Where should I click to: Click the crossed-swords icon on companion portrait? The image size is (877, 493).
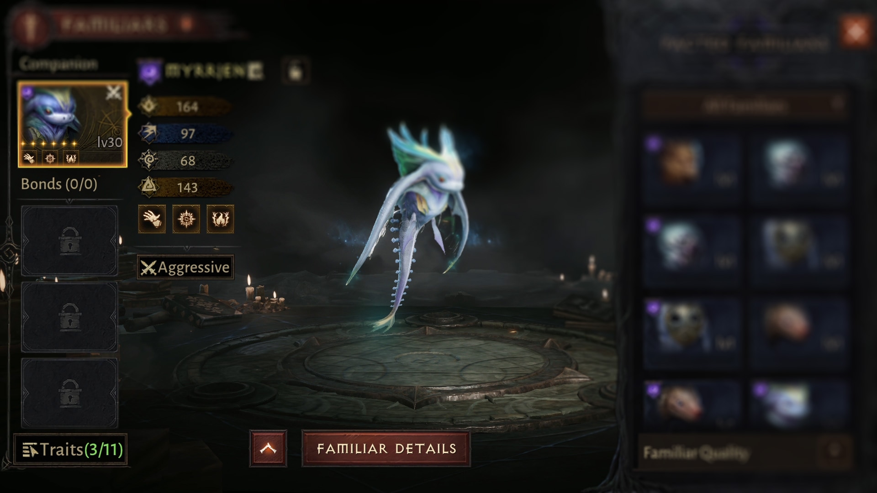tap(114, 93)
